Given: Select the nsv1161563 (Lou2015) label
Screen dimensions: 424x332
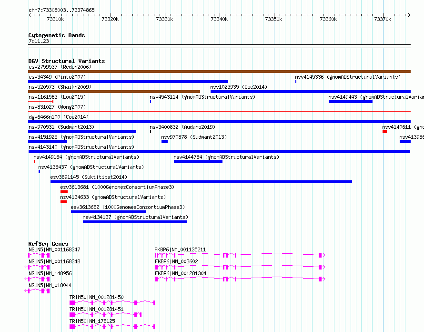Looking at the screenshot, I should (57, 97).
